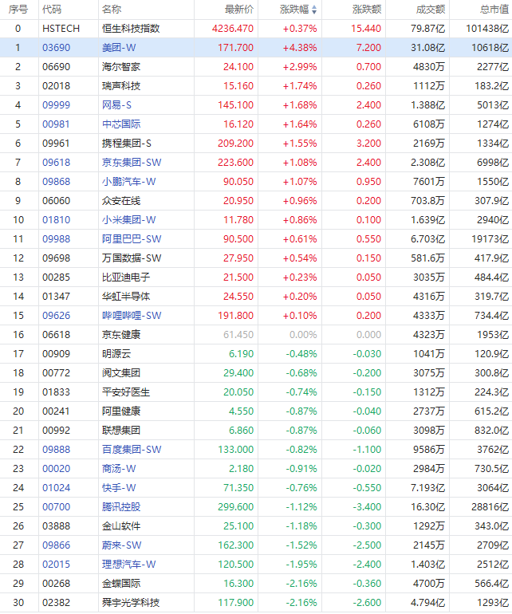The image size is (512, 614).
Task: Open the 商汤-W stock link
Action: coord(119,469)
